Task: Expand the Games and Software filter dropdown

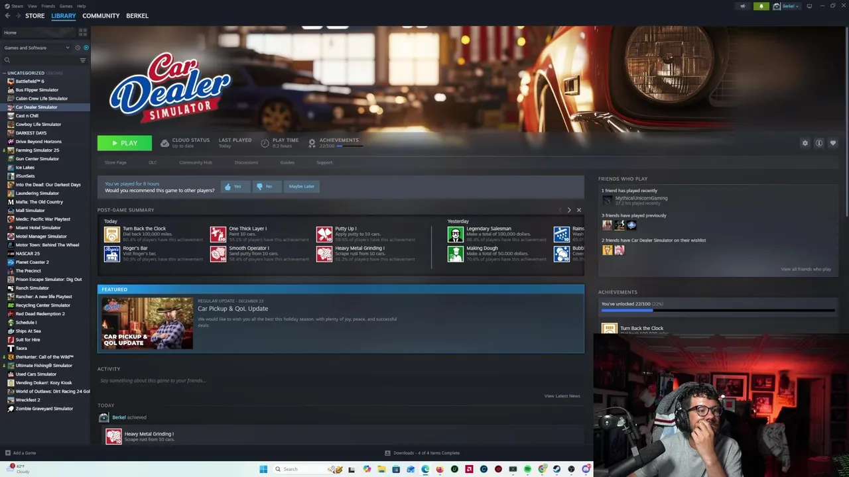Action: [36, 48]
